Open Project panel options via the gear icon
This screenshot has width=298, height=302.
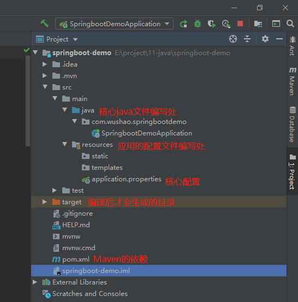pos(265,39)
